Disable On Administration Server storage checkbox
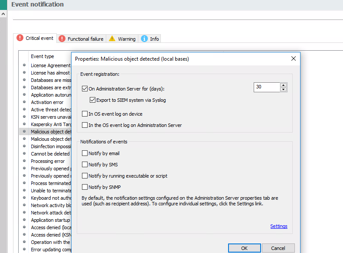Screen dimensions: 343x253 (x=85, y=89)
